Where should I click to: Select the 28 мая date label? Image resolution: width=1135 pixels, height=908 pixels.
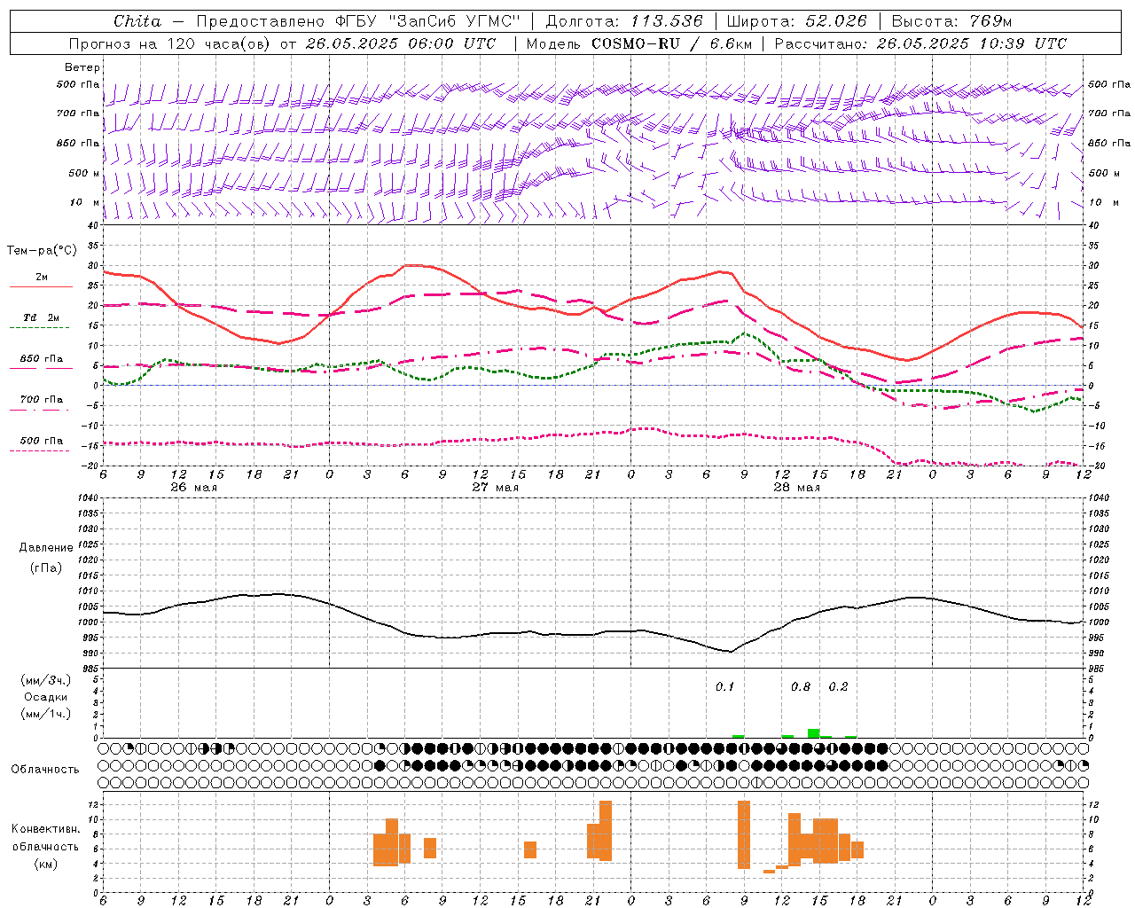(796, 487)
